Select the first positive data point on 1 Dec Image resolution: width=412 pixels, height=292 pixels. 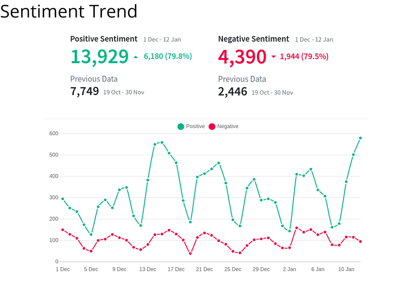(x=63, y=199)
